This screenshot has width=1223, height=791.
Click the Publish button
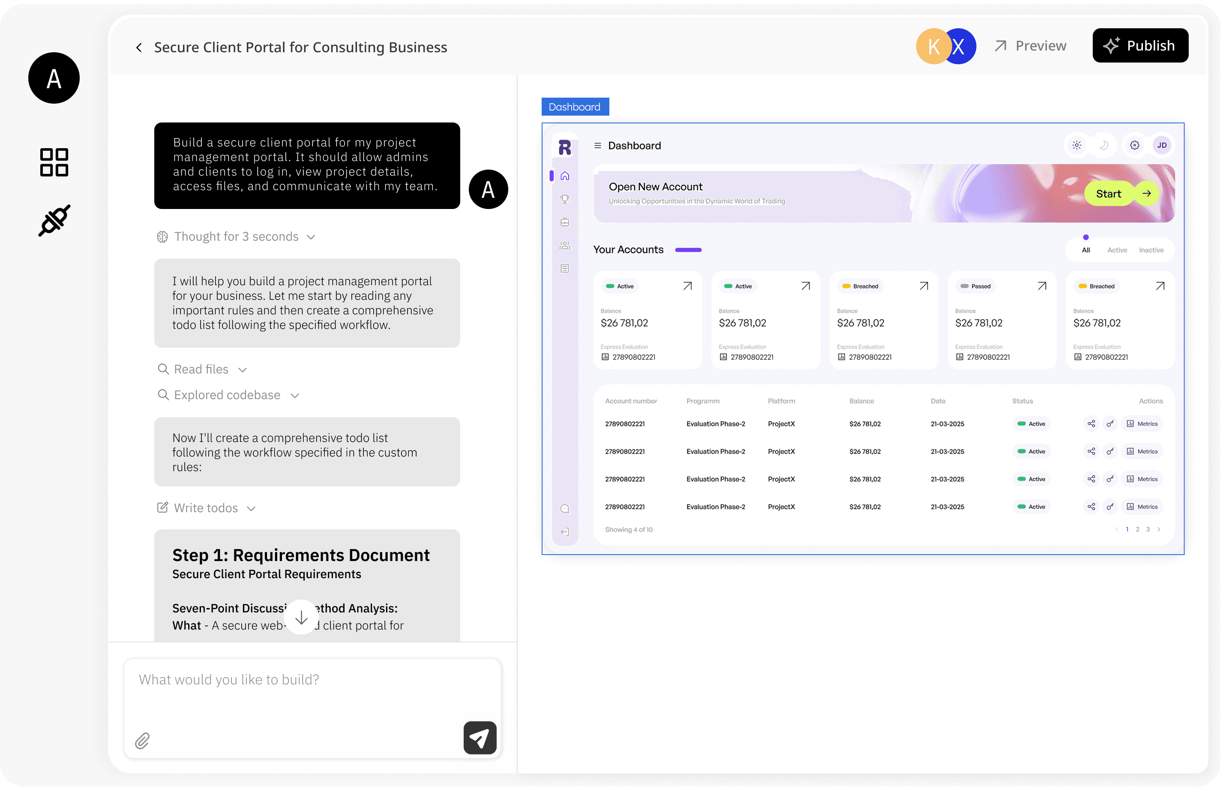(1140, 46)
